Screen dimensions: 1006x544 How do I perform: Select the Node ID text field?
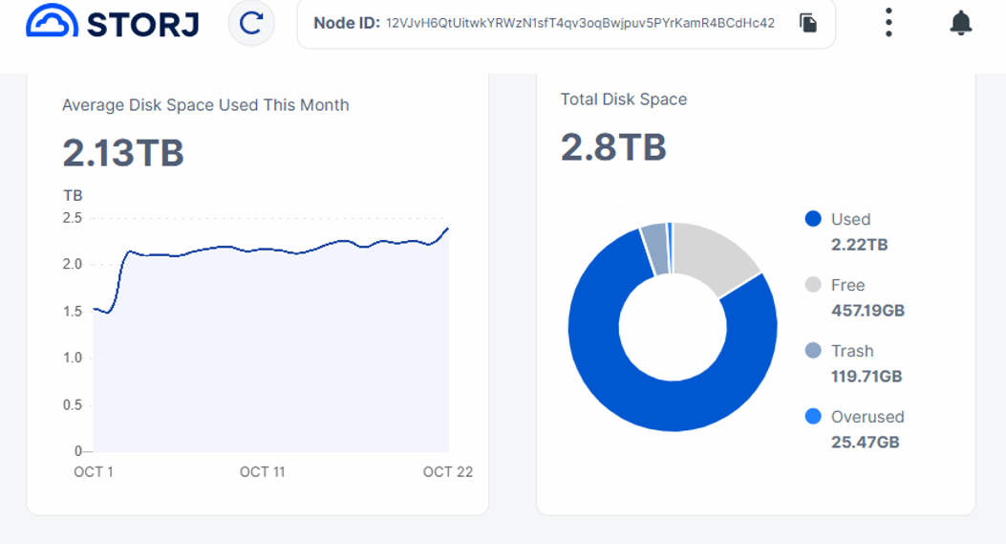566,24
